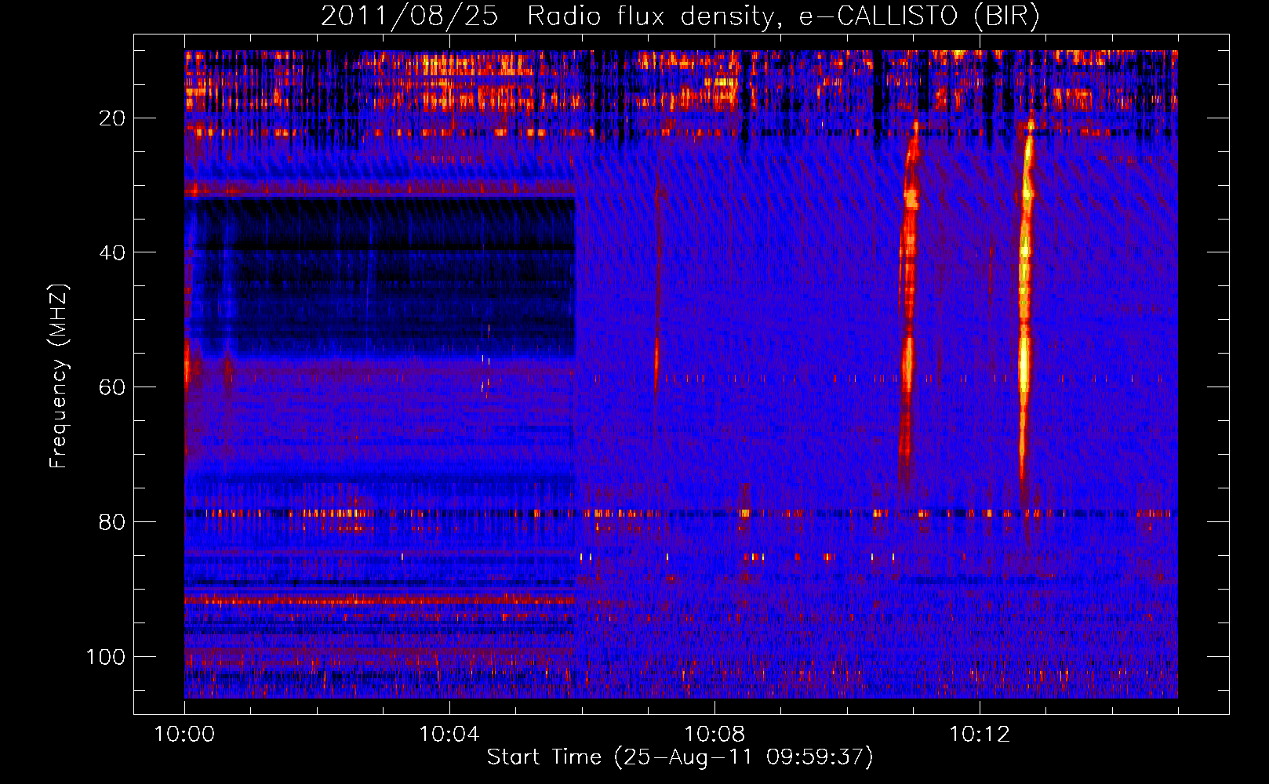1269x784 pixels.
Task: Select the '10:00' time tick label
Action: click(x=184, y=735)
